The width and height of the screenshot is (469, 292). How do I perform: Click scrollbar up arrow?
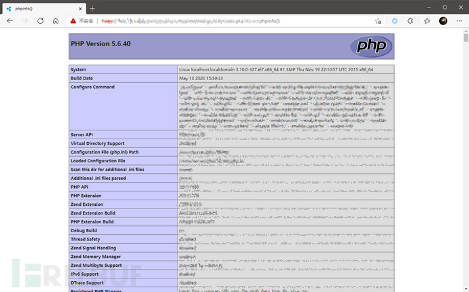pyautogui.click(x=466, y=31)
